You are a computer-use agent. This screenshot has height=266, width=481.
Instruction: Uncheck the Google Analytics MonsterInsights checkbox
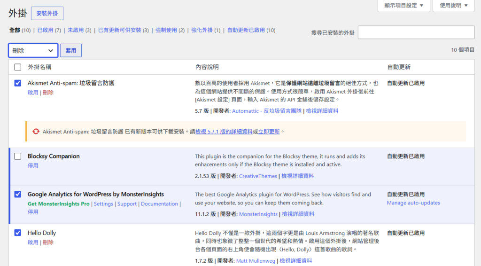[18, 194]
